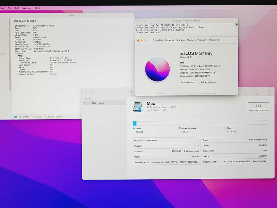Open the File menu in the menu bar
The image size is (277, 208).
coord(9,8)
